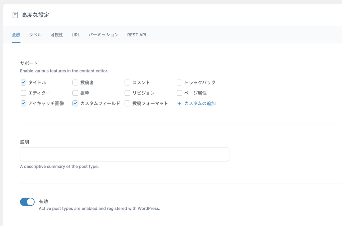
Task: Click the document icon beside 高度な設定
Action: (x=15, y=15)
